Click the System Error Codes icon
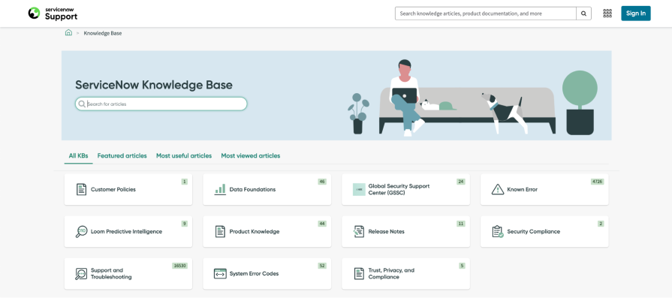The image size is (672, 298). [x=220, y=273]
